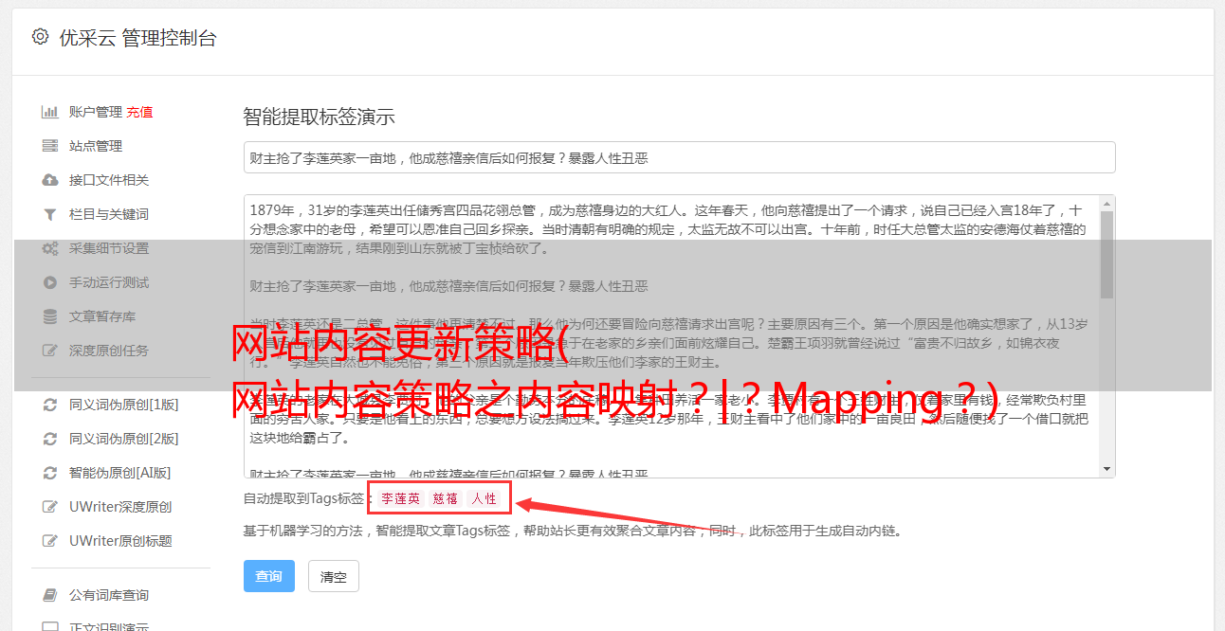
Task: Click the database icon for 文章暂存库
Action: point(50,316)
